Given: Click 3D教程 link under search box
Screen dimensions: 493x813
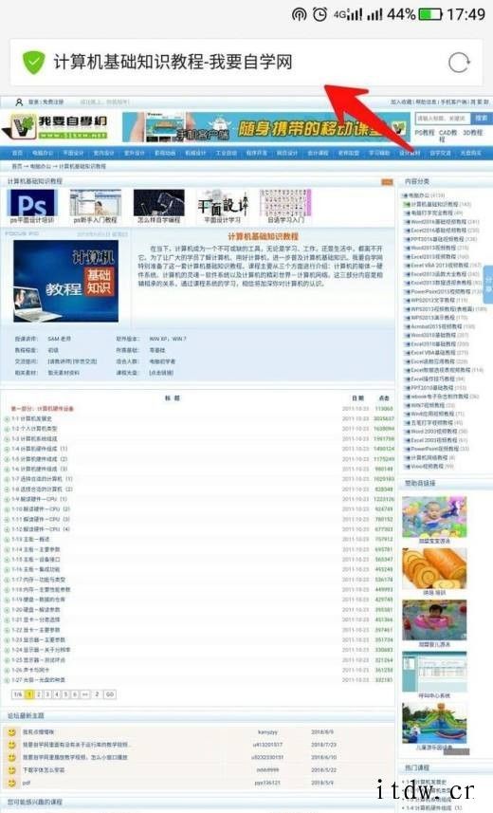Looking at the screenshot, I should click(x=473, y=133).
